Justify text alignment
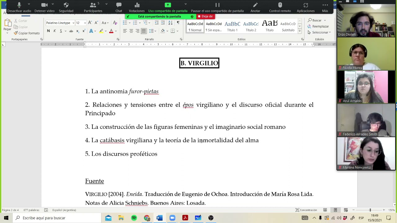The width and height of the screenshot is (397, 223). [144, 31]
